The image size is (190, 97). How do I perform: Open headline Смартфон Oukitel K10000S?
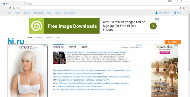87,89
